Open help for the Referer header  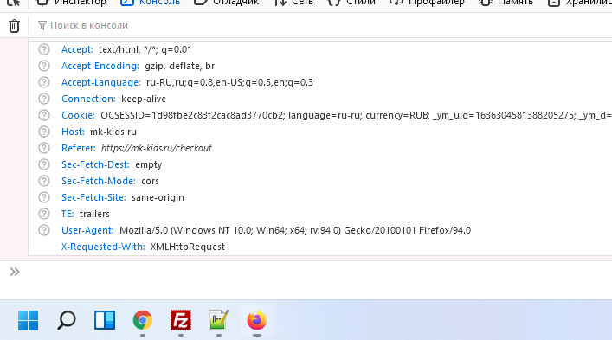[x=44, y=148]
